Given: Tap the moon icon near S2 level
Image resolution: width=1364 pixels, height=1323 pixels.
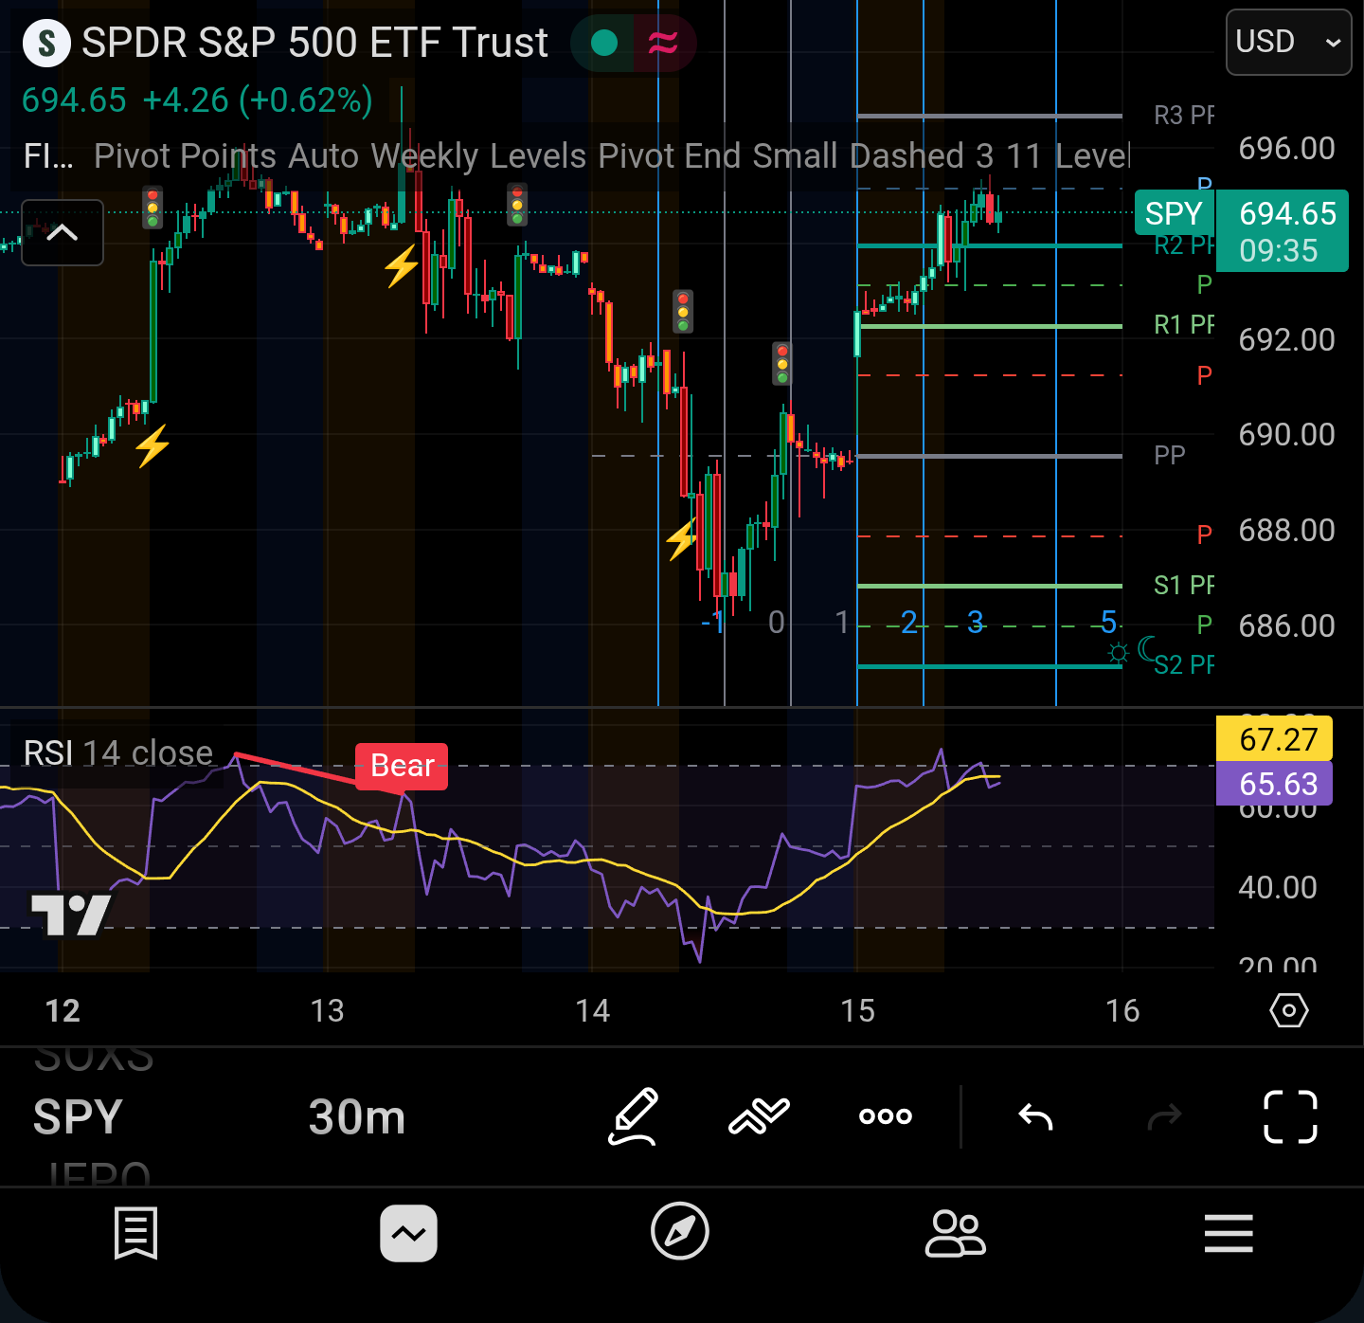Looking at the screenshot, I should (1146, 648).
